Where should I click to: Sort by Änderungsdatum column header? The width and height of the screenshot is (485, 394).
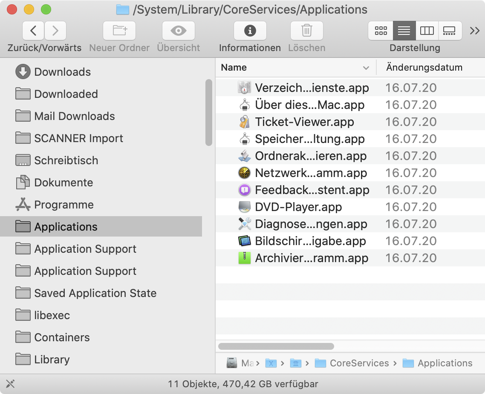pos(424,68)
